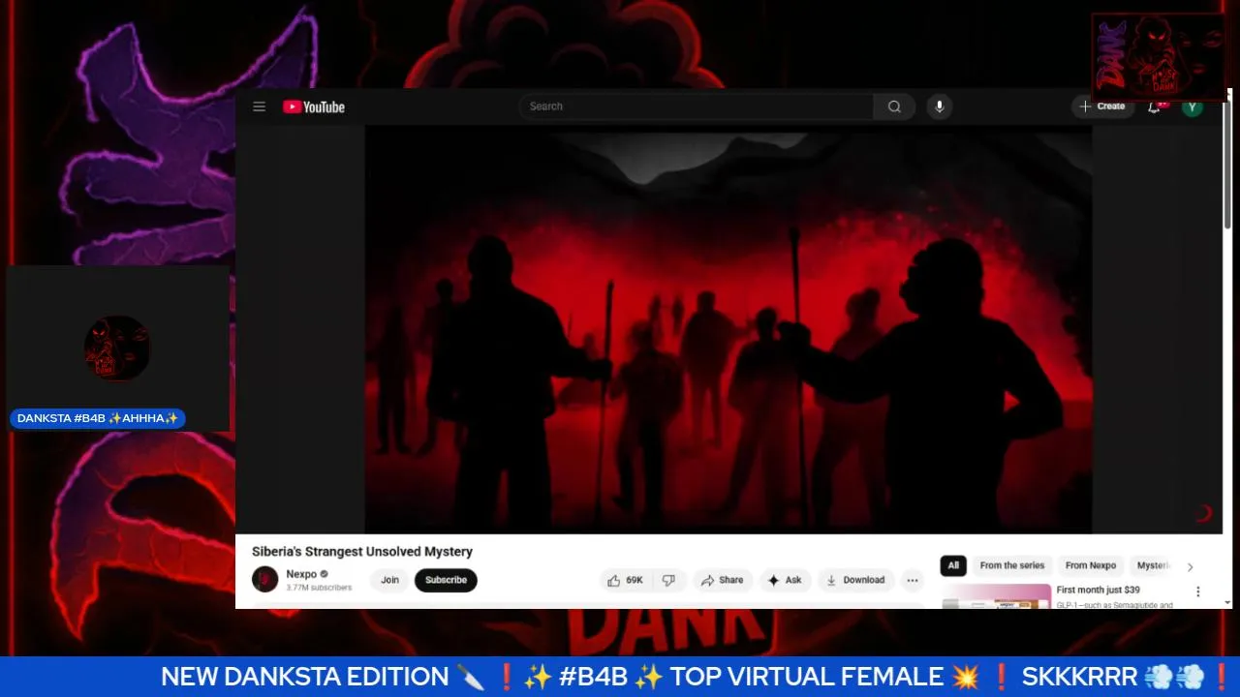
Task: Open the First month just $39 ad thumbnail
Action: [x=996, y=596]
